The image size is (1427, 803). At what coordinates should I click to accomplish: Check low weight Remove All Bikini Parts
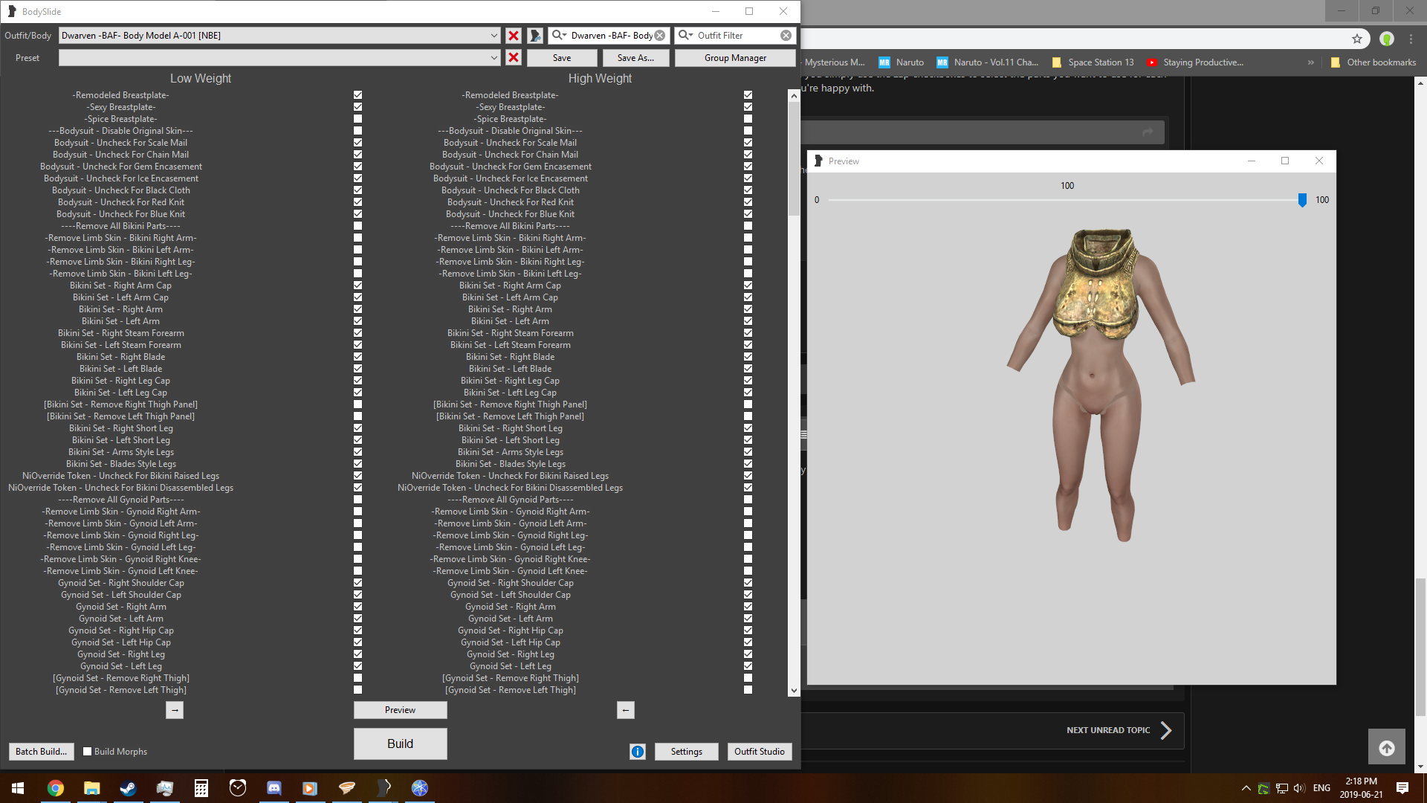357,226
